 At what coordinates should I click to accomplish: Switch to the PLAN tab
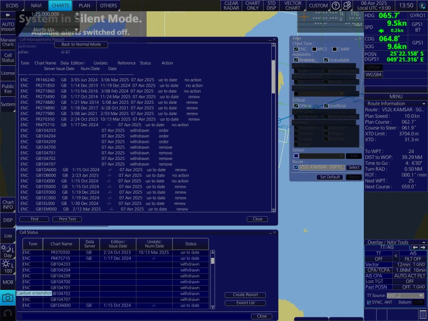pyautogui.click(x=85, y=5)
